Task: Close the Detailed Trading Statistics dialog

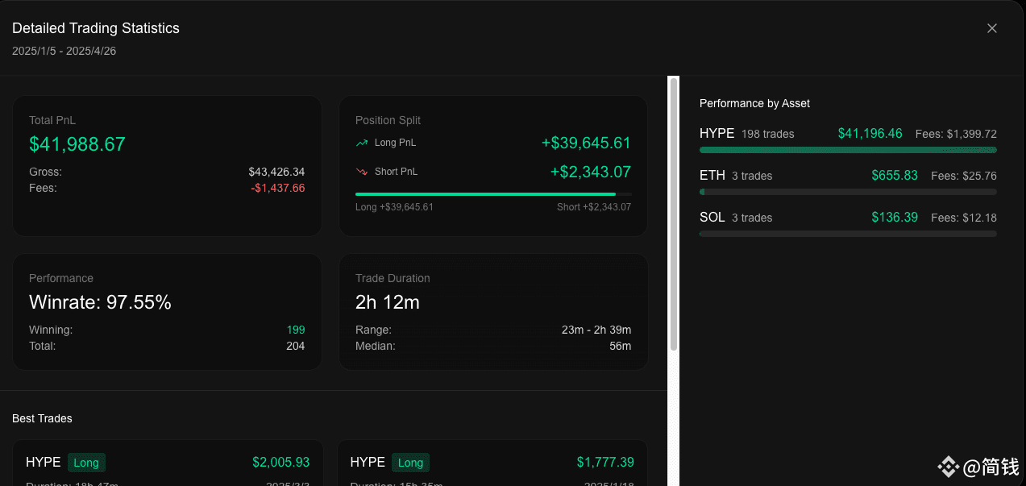Action: (x=992, y=28)
